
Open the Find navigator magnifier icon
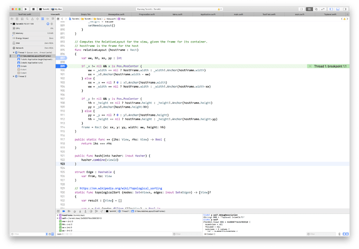(27, 19)
